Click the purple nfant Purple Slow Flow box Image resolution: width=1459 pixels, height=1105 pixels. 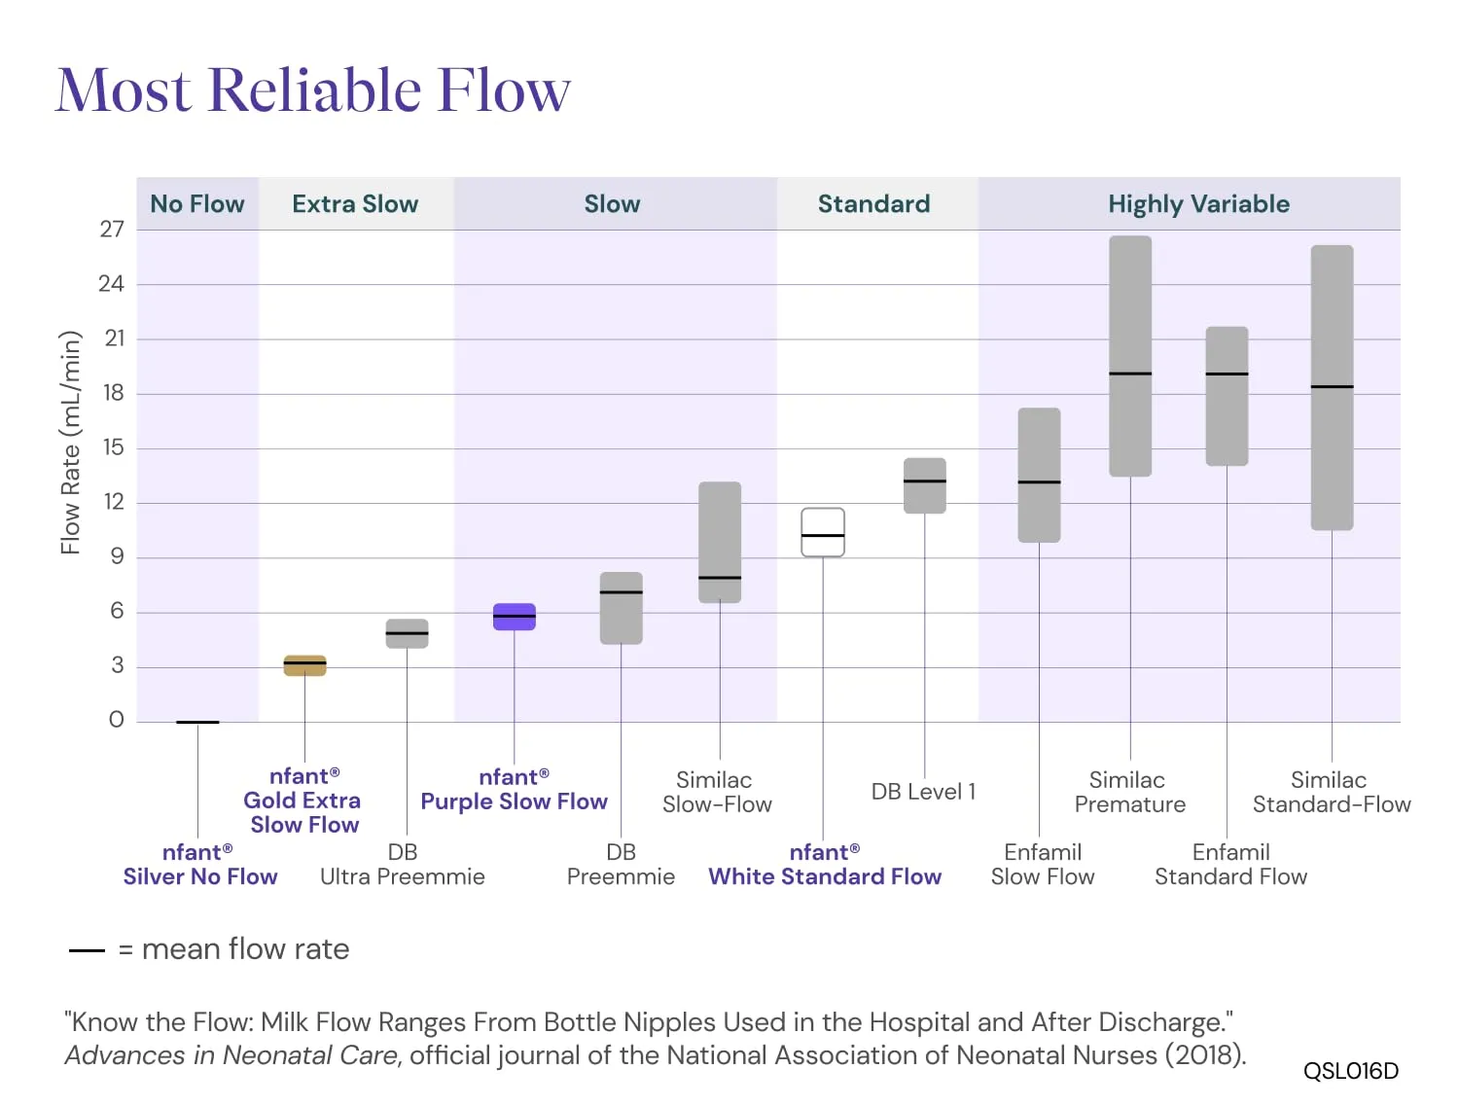click(x=515, y=617)
